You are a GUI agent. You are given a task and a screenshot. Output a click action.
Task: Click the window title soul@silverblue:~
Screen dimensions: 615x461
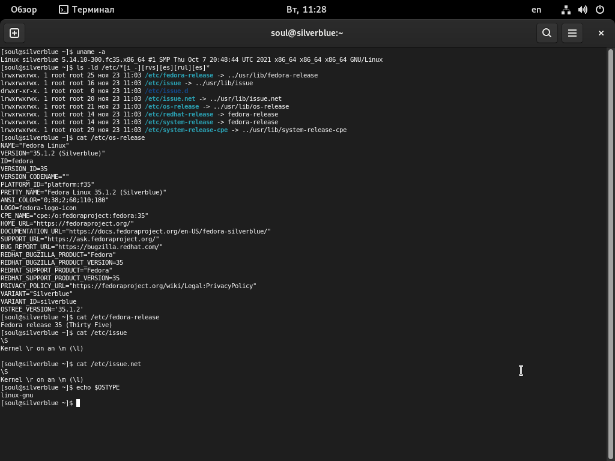pyautogui.click(x=307, y=33)
